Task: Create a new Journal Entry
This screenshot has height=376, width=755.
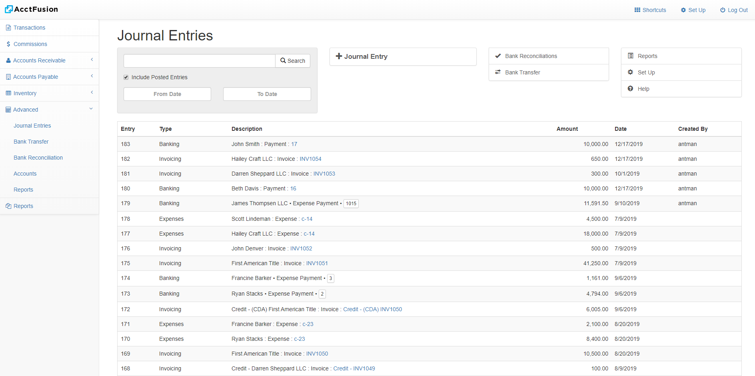Action: coord(403,56)
